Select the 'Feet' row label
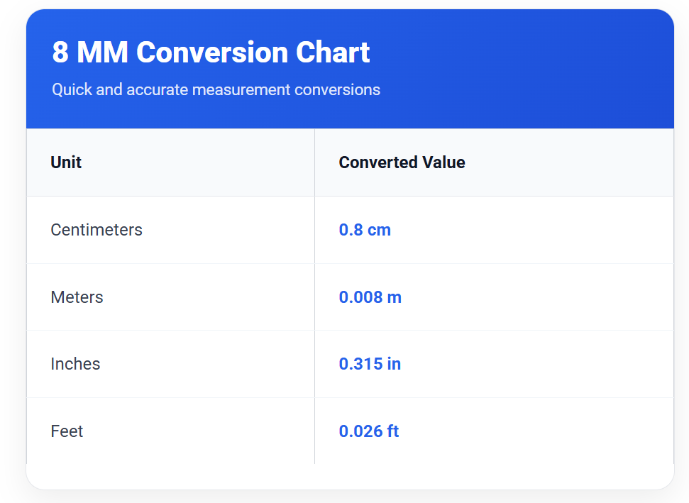This screenshot has height=503, width=689. coord(67,431)
